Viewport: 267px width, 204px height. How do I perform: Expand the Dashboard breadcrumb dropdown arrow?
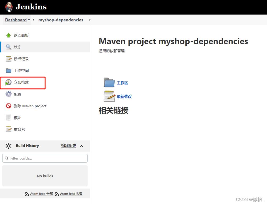[x=29, y=20]
